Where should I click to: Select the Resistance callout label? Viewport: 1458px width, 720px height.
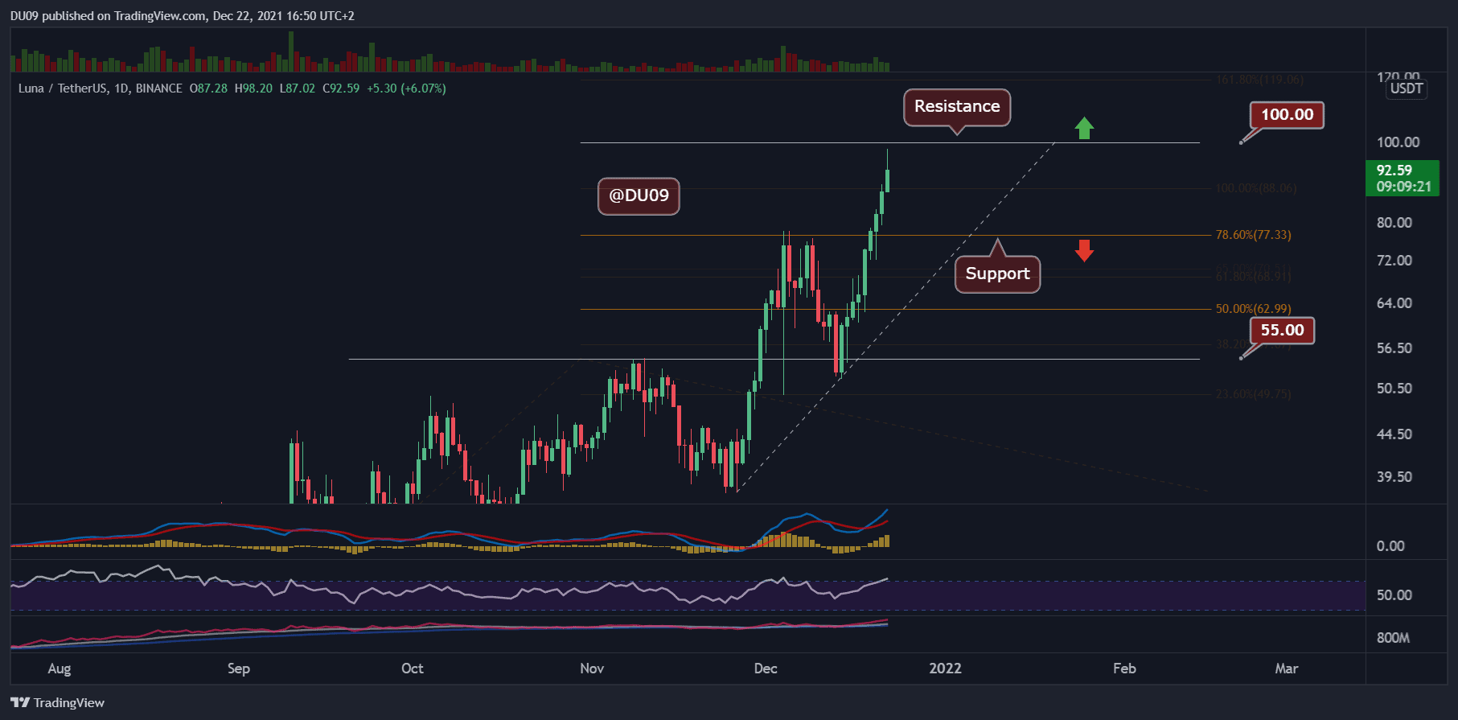957,107
